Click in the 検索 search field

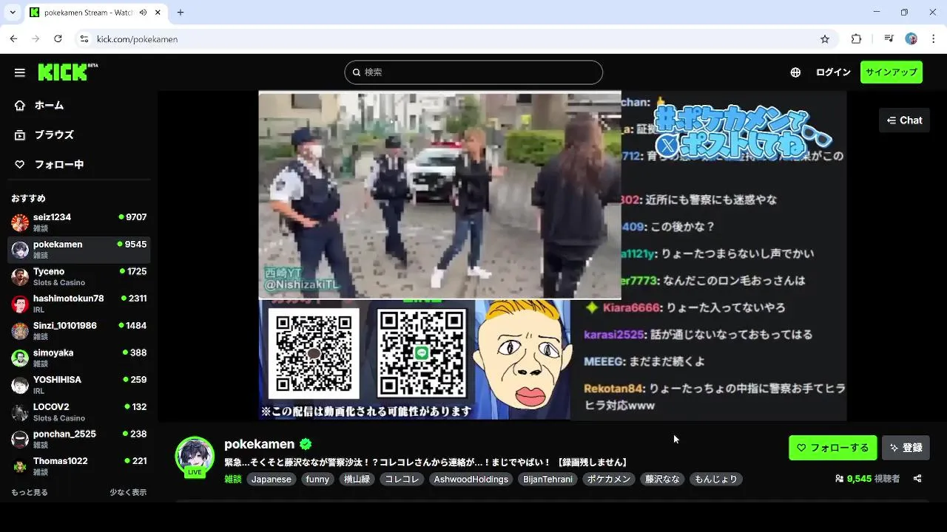(473, 72)
